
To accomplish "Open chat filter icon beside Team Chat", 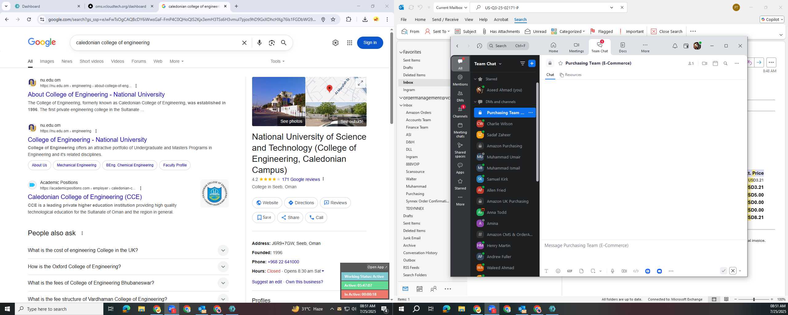I will [x=522, y=63].
